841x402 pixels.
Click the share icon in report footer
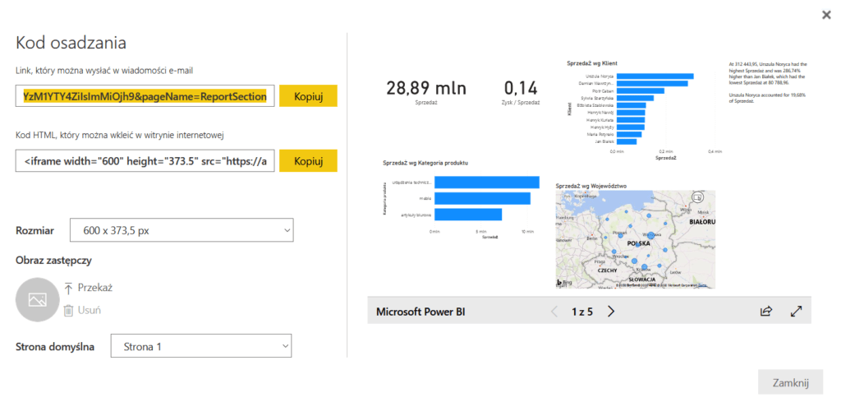coord(766,312)
